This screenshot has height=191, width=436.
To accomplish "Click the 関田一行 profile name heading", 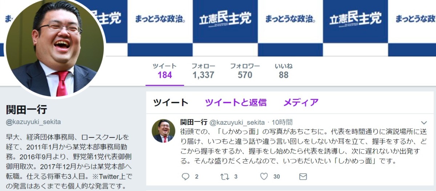I will point(27,109).
